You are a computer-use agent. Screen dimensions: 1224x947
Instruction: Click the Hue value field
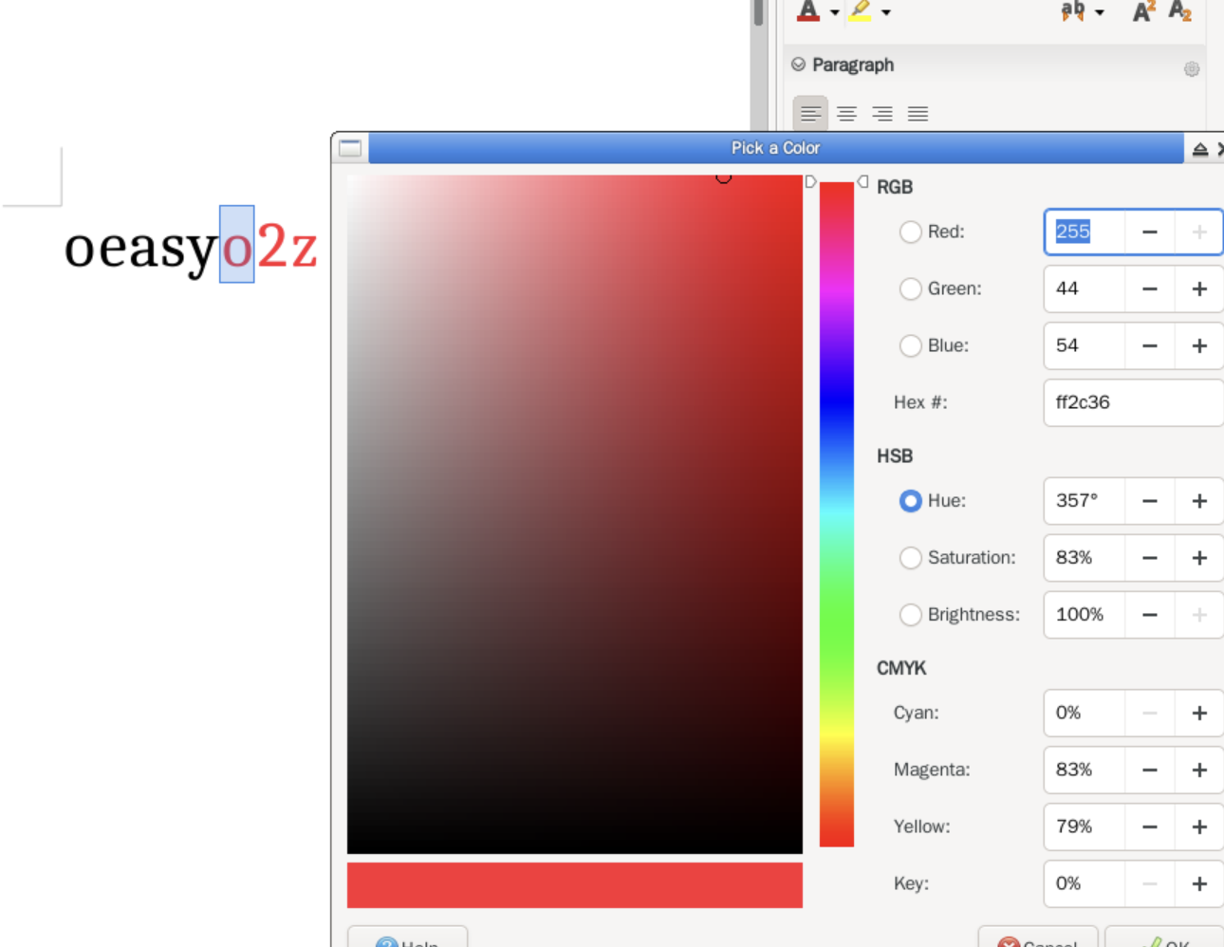1085,501
